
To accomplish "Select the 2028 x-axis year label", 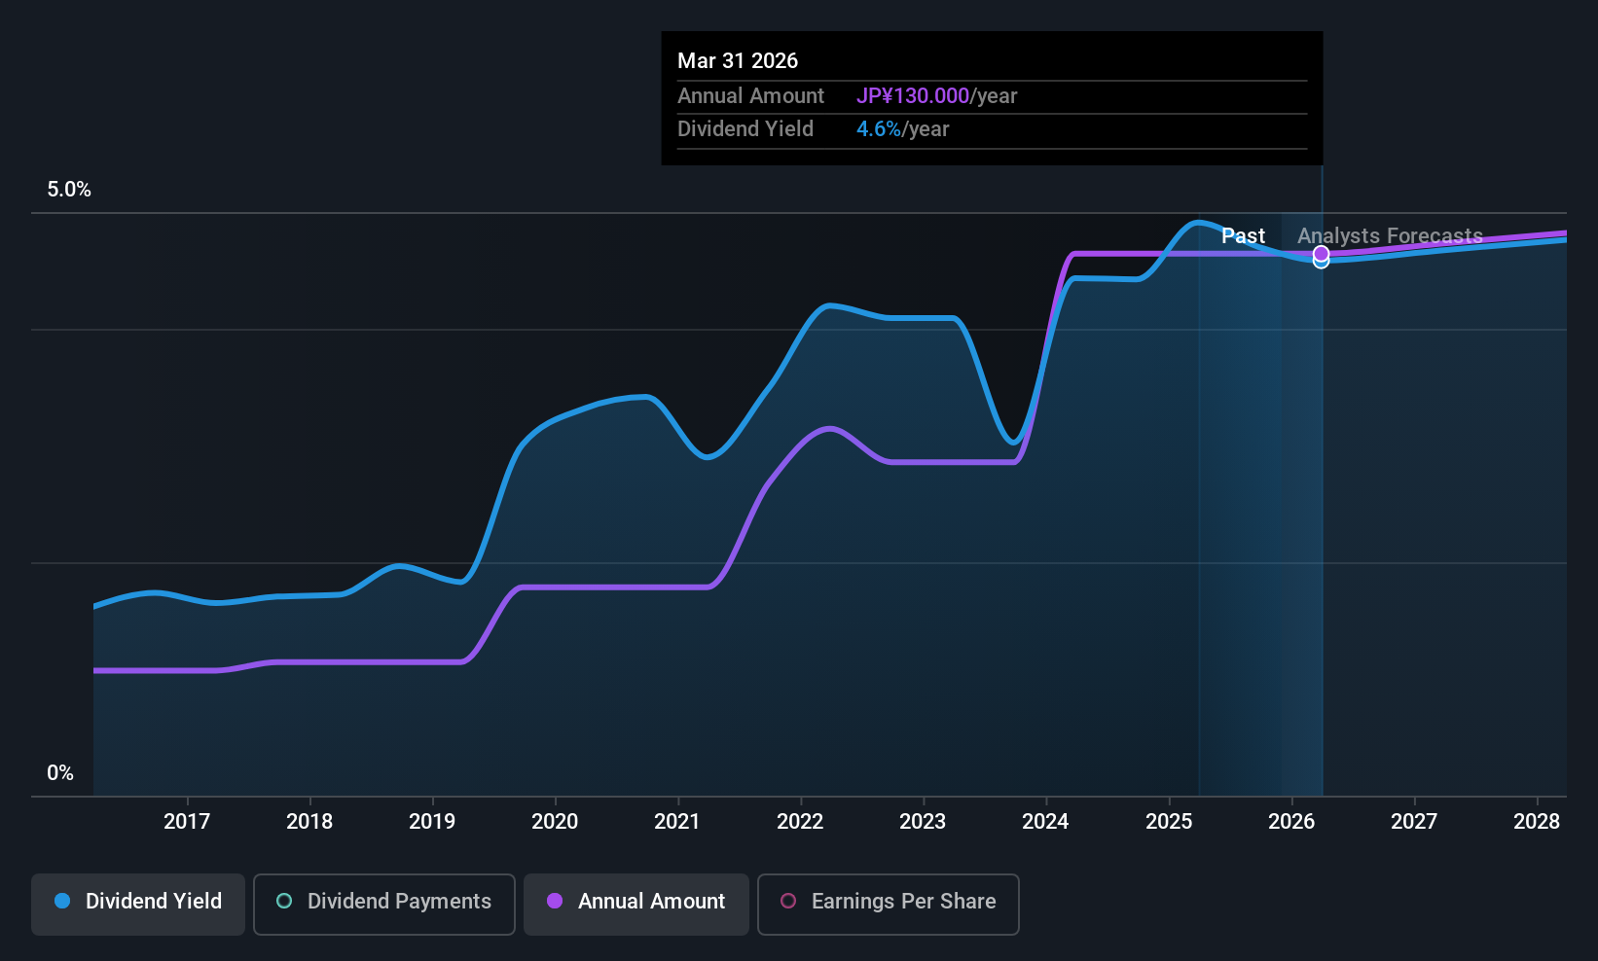I will pyautogui.click(x=1537, y=822).
